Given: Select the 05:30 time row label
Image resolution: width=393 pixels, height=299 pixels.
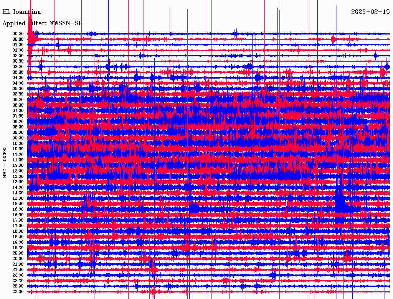Looking at the screenshot, I should tap(18, 94).
